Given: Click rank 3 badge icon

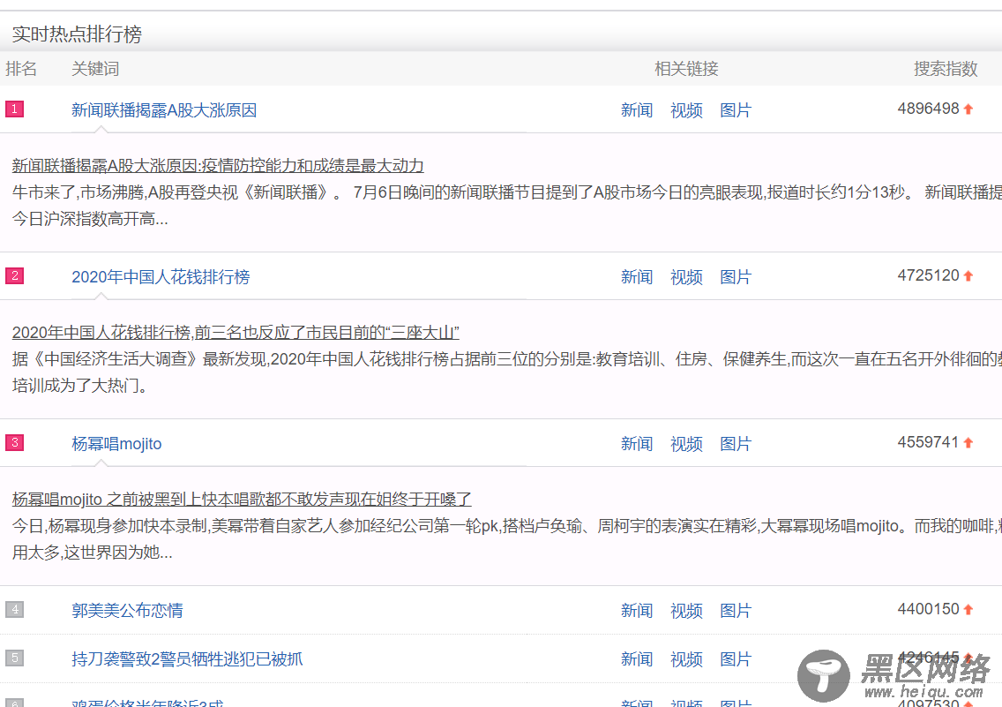Looking at the screenshot, I should [x=15, y=442].
